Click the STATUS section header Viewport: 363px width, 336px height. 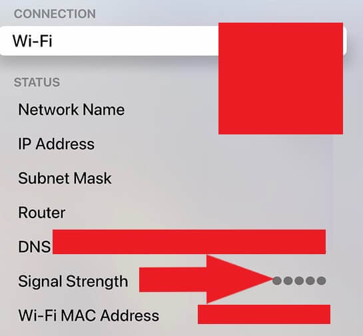[x=37, y=83]
